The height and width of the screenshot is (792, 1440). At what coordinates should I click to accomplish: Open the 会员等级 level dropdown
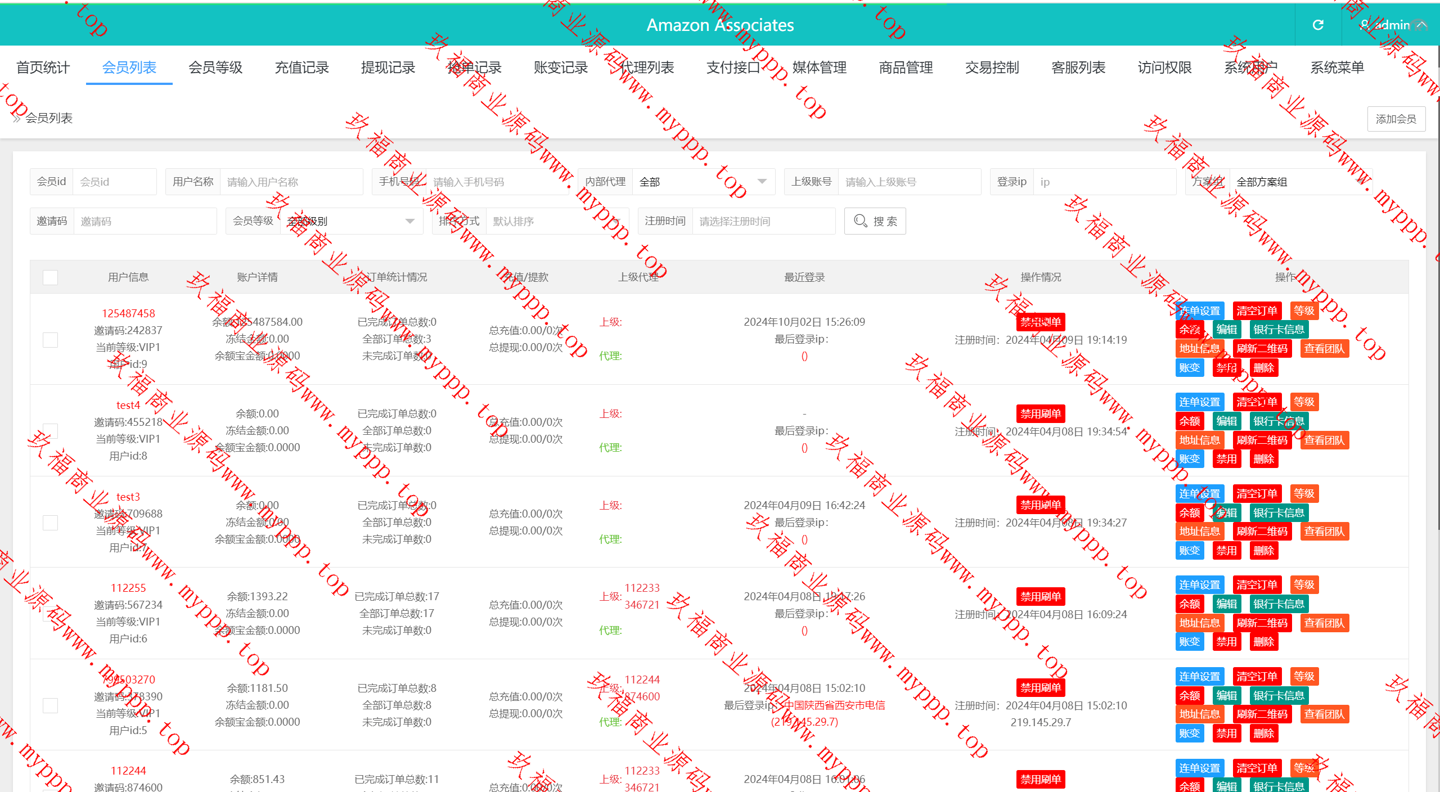coord(352,221)
